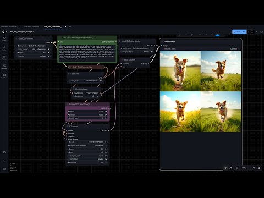Increase the width value in EmptySD3LatentImage
This screenshot has width=264, height=198.
pos(106,111)
